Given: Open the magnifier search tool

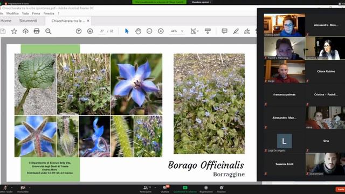Looking at the screenshot, I should (x=48, y=31).
